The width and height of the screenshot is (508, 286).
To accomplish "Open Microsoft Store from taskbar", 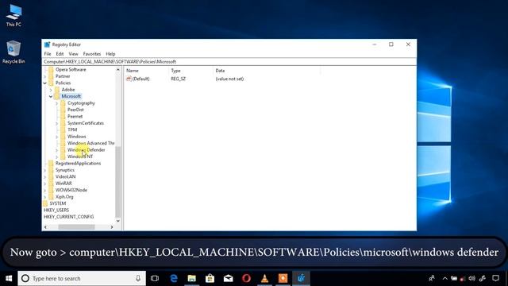I will tap(210, 278).
